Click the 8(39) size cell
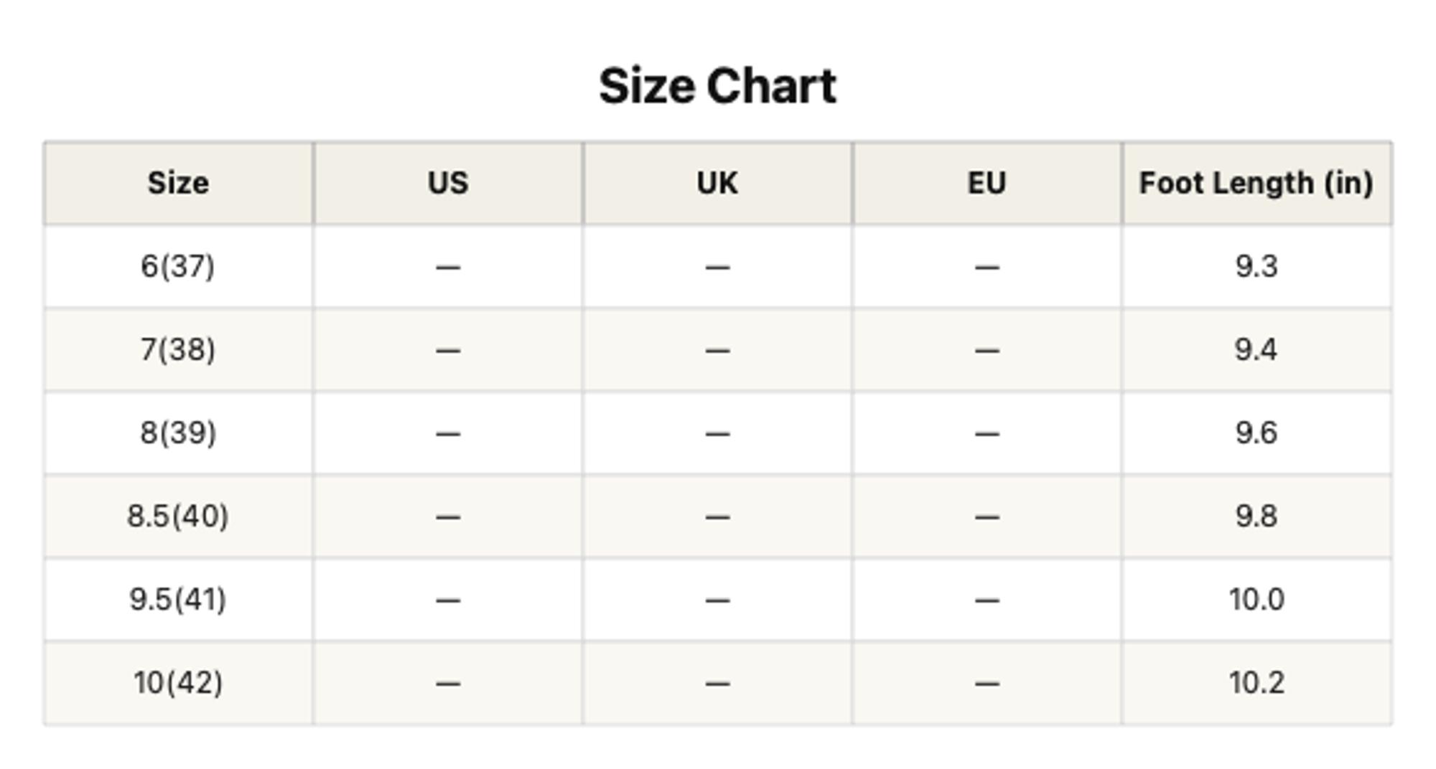 coord(178,433)
